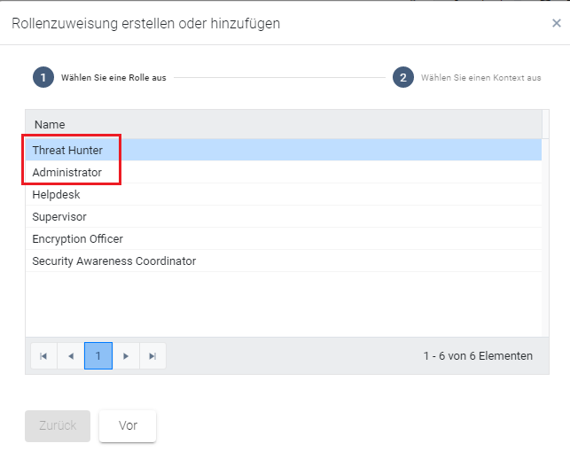This screenshot has height=459, width=570.
Task: Click page number 1 in pager
Action: [98, 356]
